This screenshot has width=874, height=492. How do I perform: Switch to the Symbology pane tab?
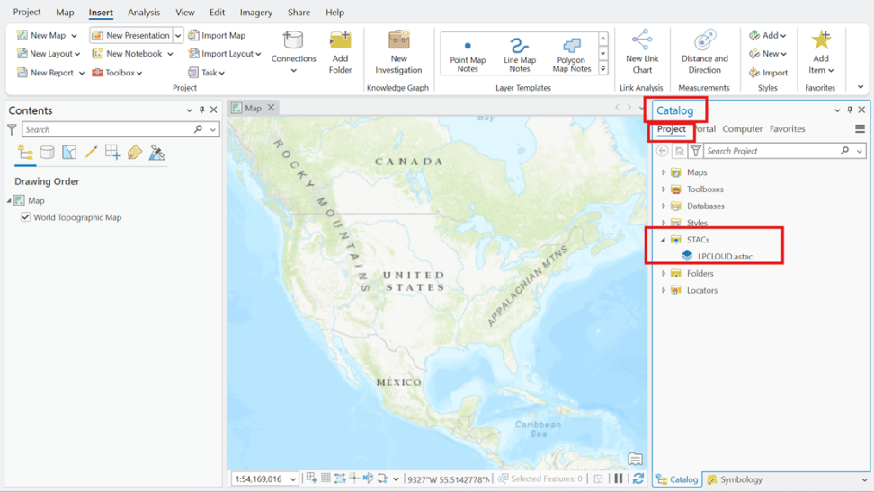tap(734, 479)
